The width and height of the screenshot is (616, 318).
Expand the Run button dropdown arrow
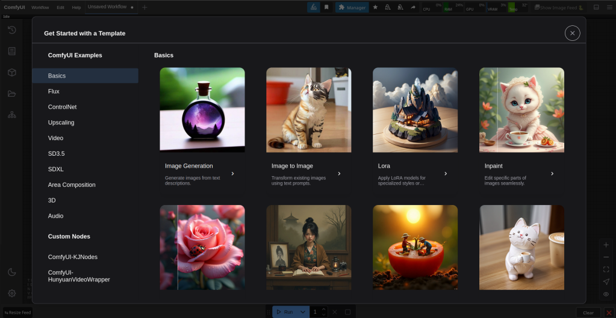tap(302, 312)
